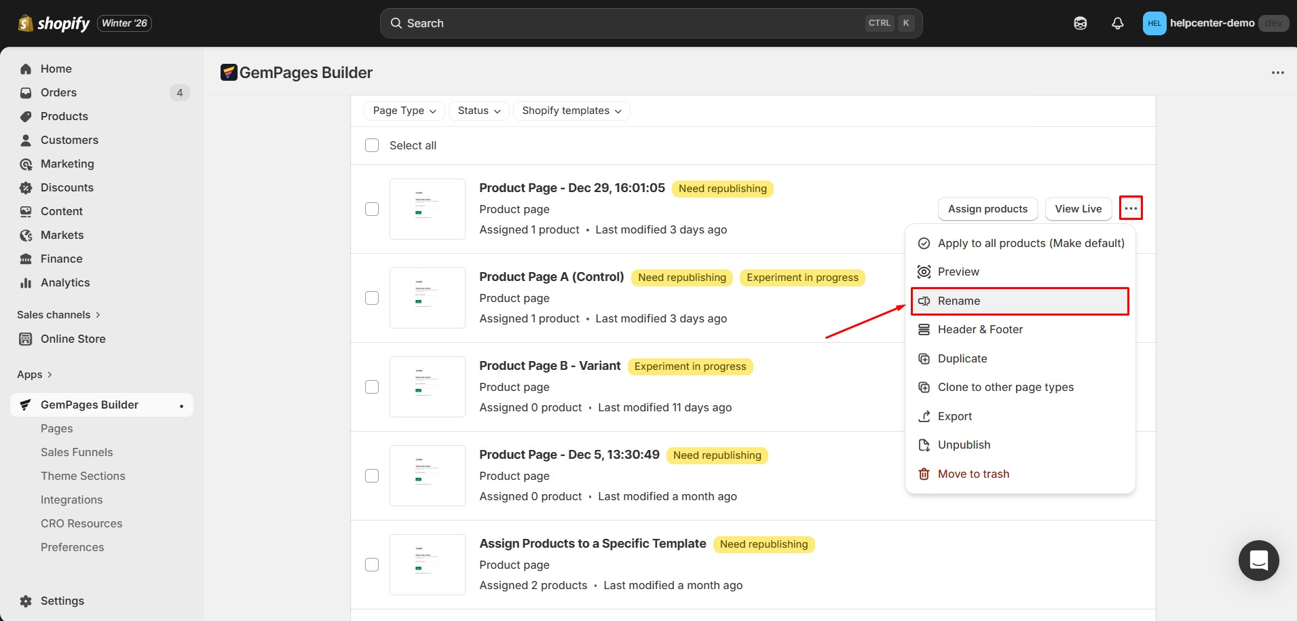
Task: Open the Shopify templates dropdown
Action: pos(571,111)
